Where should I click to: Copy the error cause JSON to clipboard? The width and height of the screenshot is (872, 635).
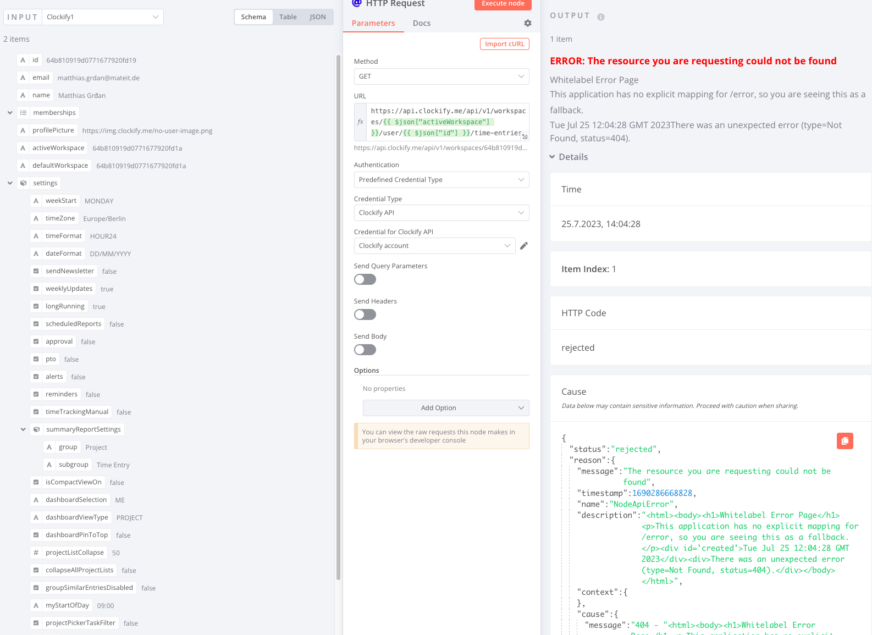point(845,441)
